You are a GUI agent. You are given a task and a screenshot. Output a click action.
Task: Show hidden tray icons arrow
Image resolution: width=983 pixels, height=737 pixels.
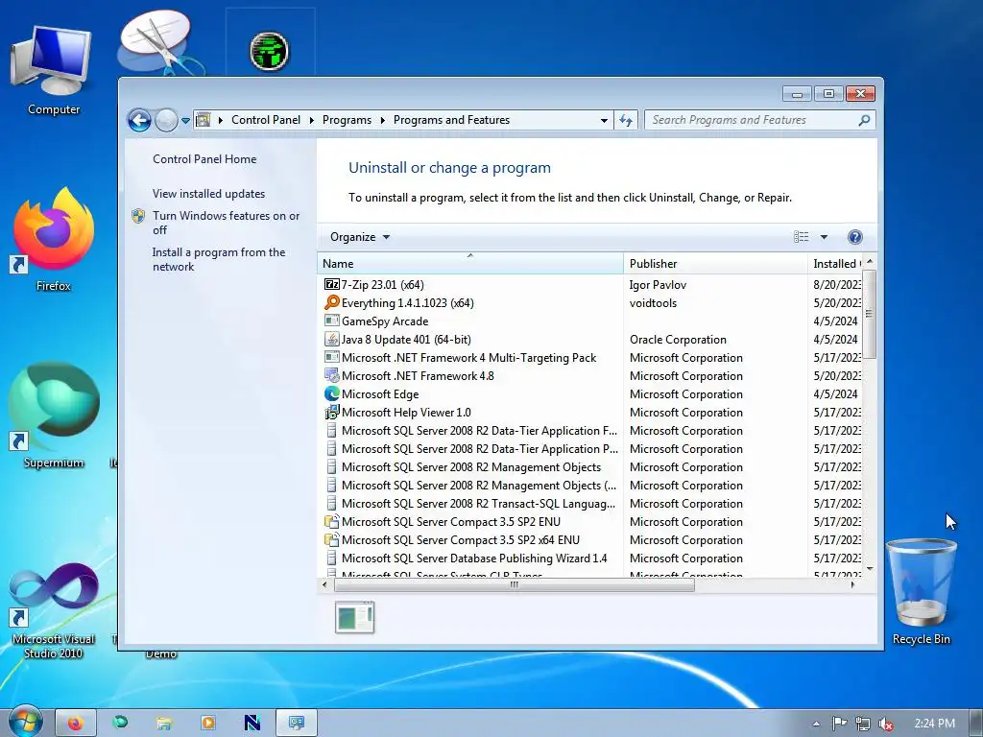tap(816, 724)
